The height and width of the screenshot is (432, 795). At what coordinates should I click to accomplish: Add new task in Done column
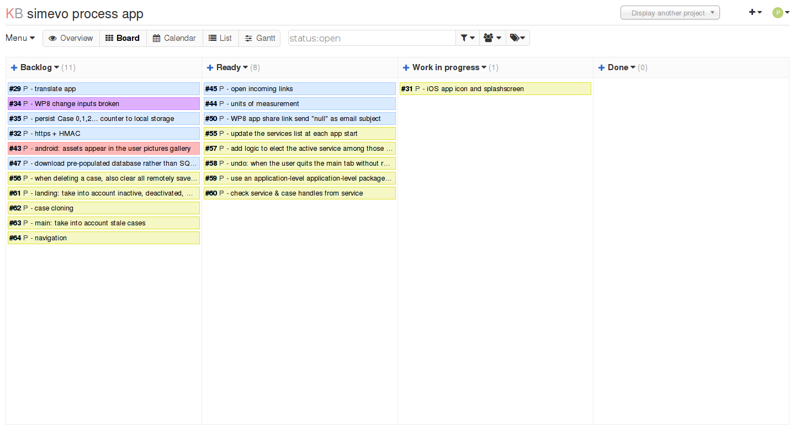601,67
